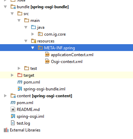Expand the content module arrow
133x139 pixels.
(x=5, y=96)
